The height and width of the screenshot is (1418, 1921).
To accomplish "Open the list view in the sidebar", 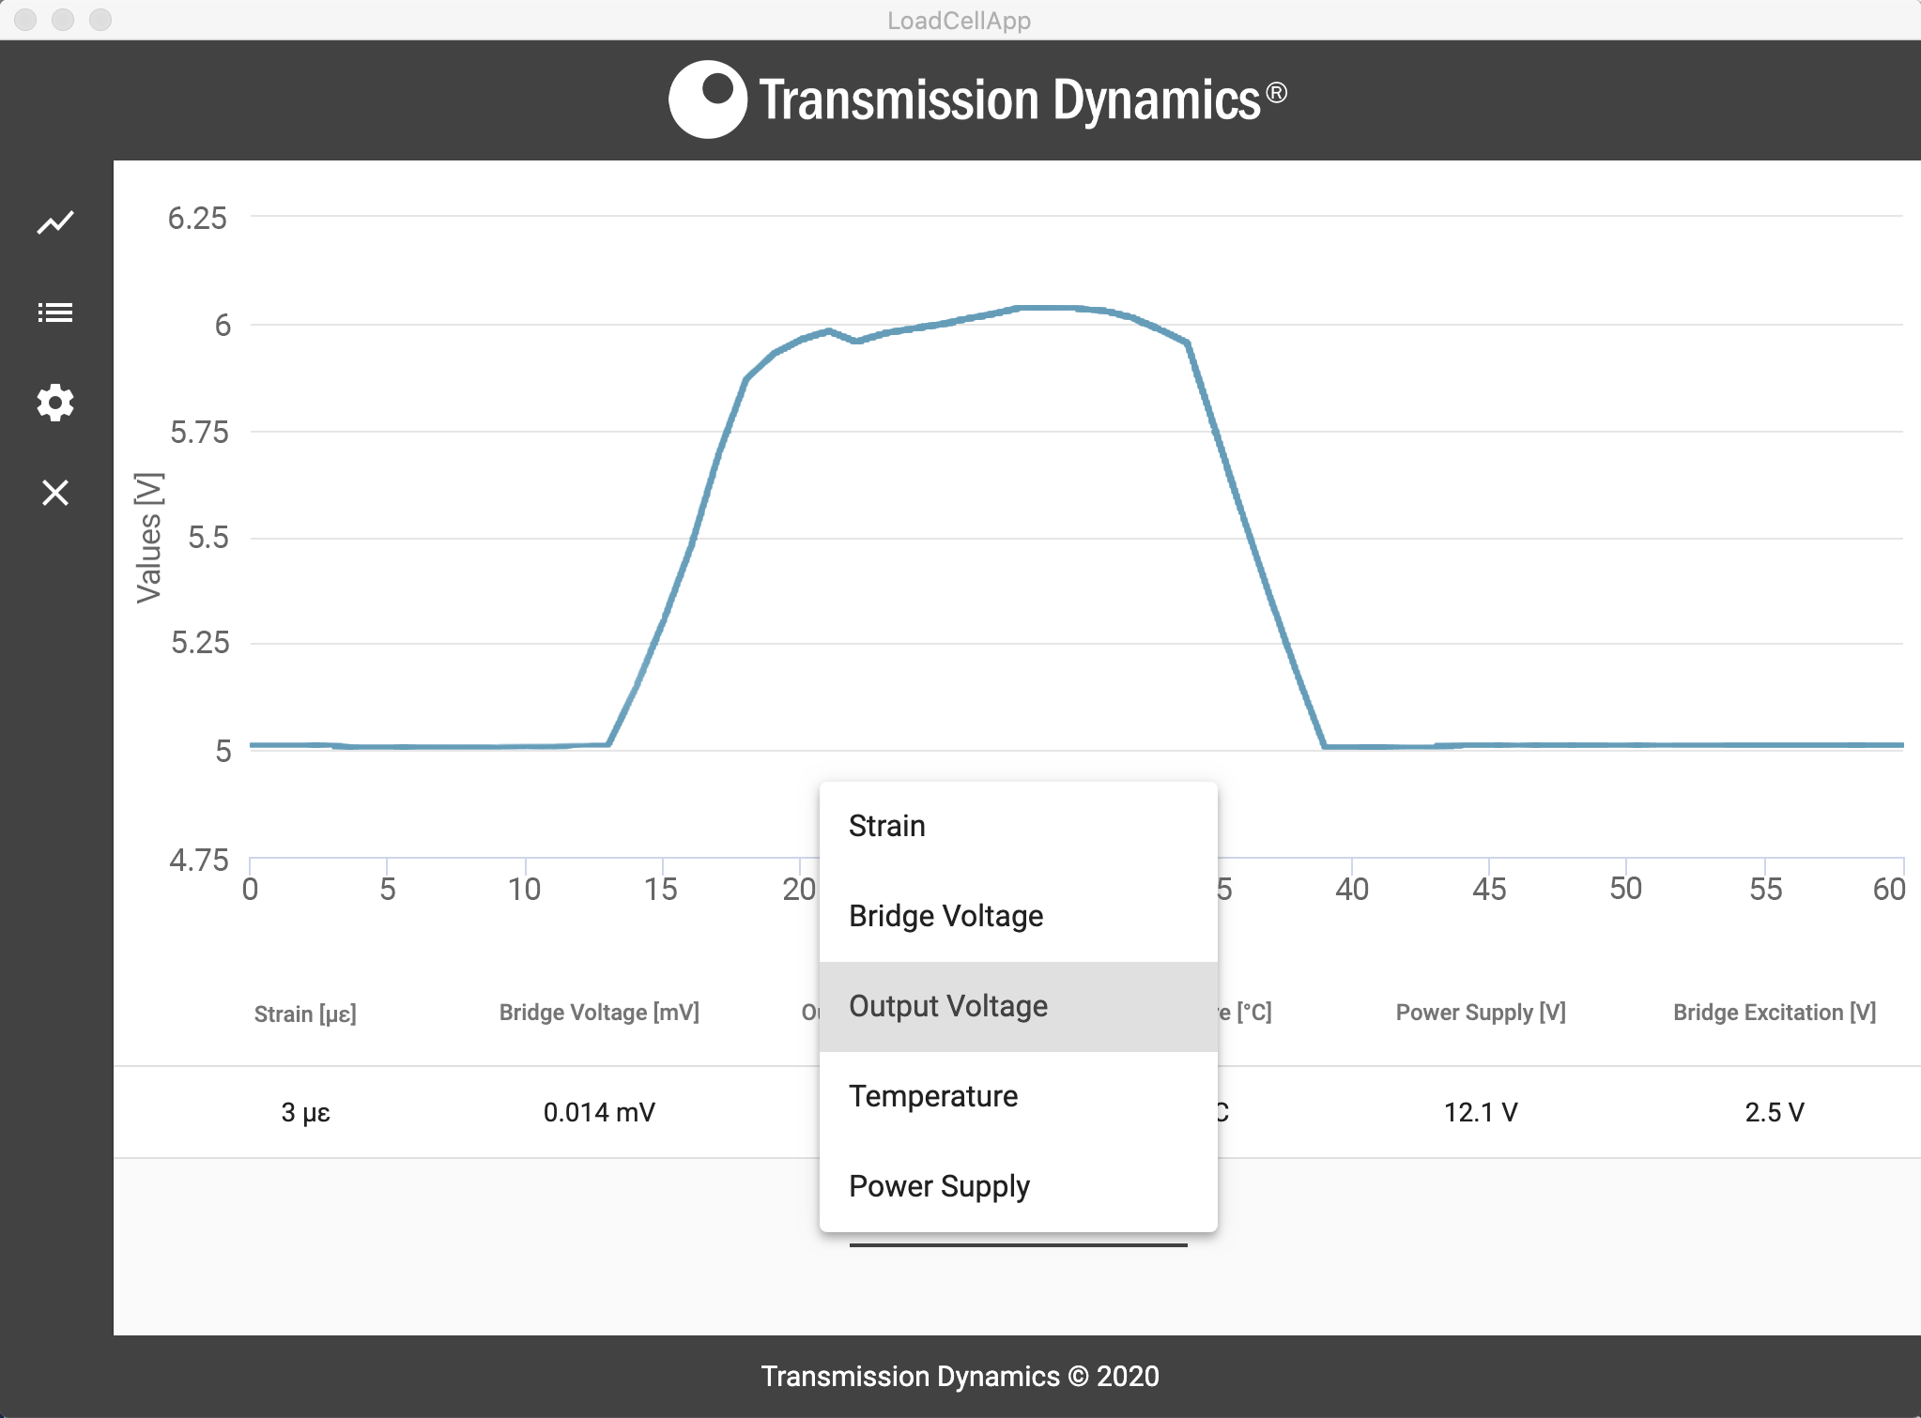I will pyautogui.click(x=54, y=312).
